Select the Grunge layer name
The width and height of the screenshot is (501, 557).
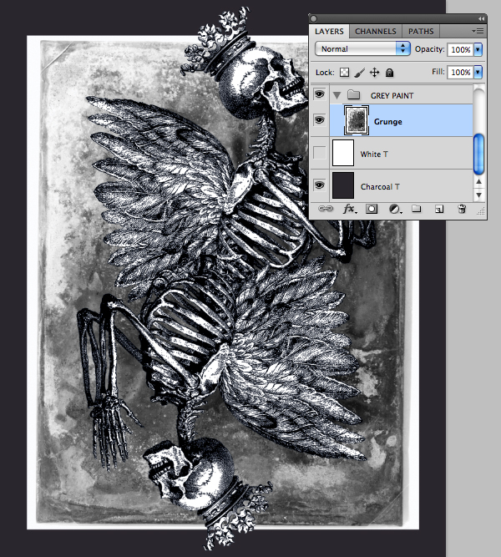(388, 121)
